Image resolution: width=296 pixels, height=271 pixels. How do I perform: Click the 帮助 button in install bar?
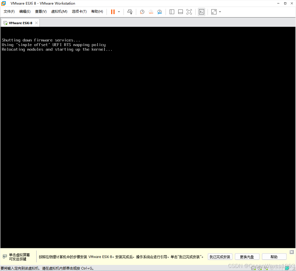click(274, 257)
